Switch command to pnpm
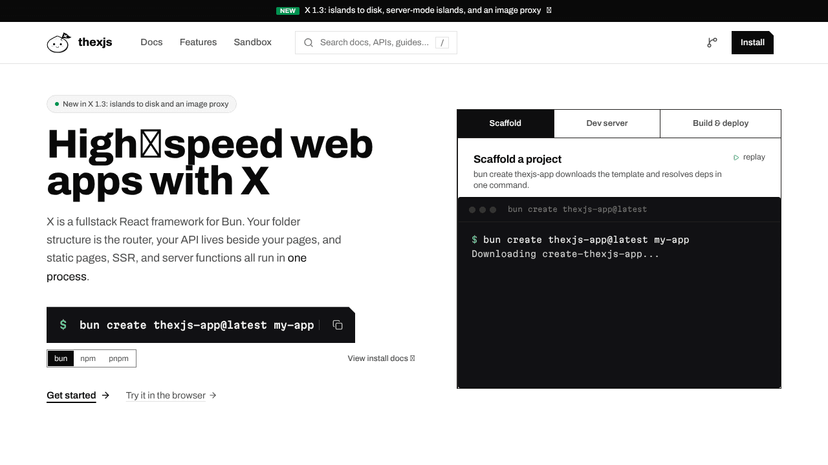Screen dimensions: 828x465 click(x=118, y=358)
